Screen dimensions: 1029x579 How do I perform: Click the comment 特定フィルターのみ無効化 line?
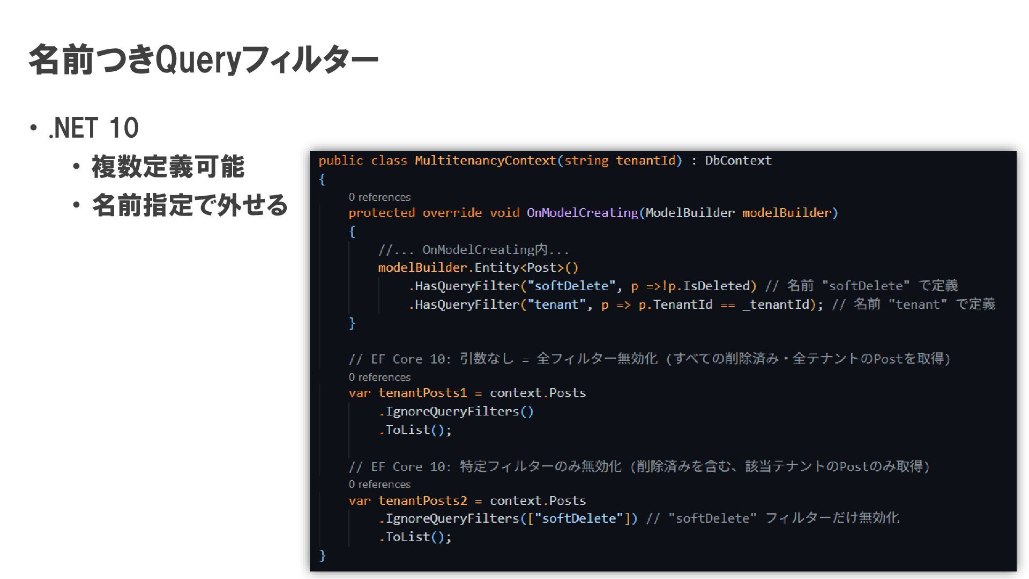pos(639,466)
